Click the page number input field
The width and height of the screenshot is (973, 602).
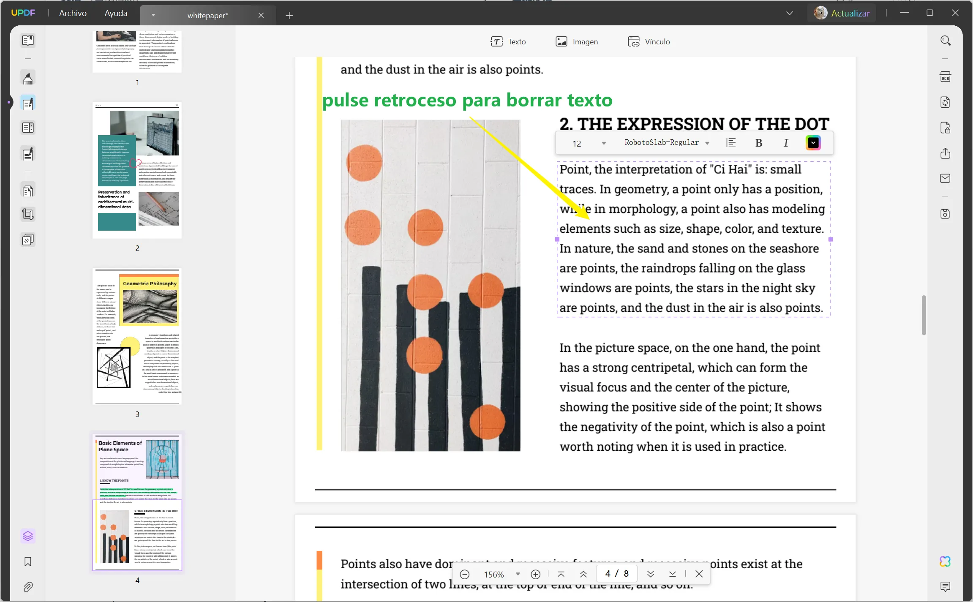coord(617,574)
